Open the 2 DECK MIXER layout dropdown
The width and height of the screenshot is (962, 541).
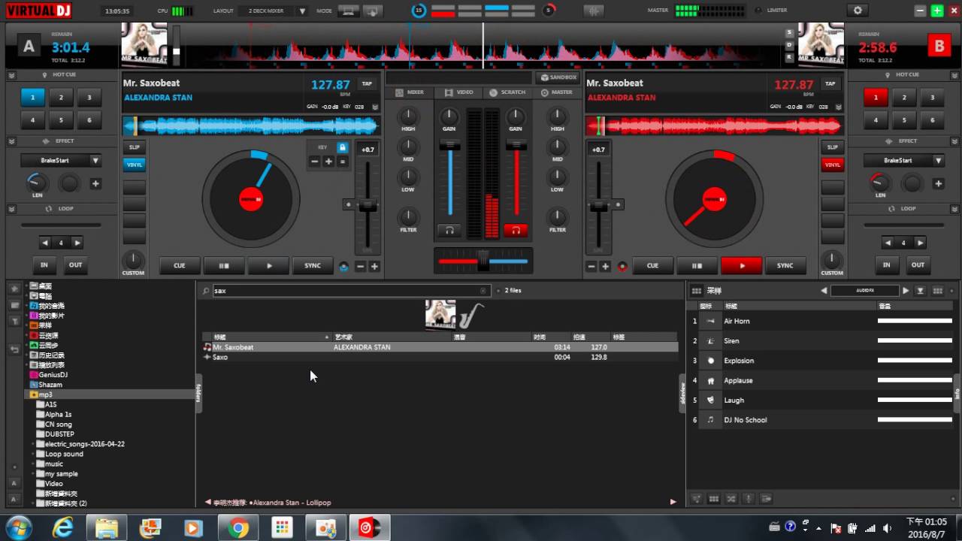[302, 11]
